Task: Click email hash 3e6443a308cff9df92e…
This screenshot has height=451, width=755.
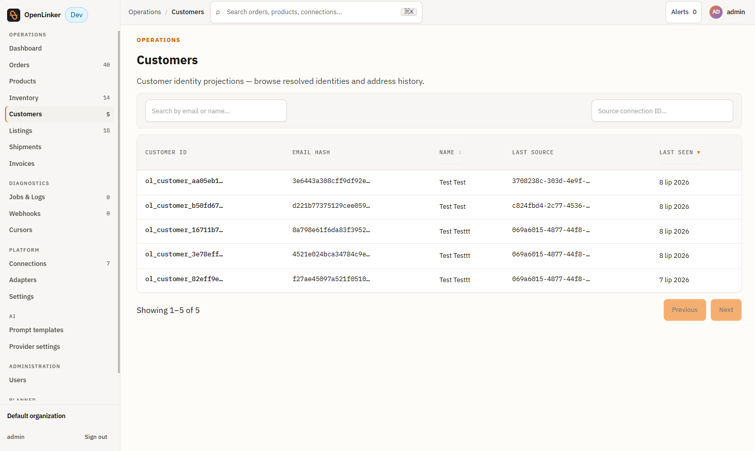Action: pyautogui.click(x=331, y=181)
